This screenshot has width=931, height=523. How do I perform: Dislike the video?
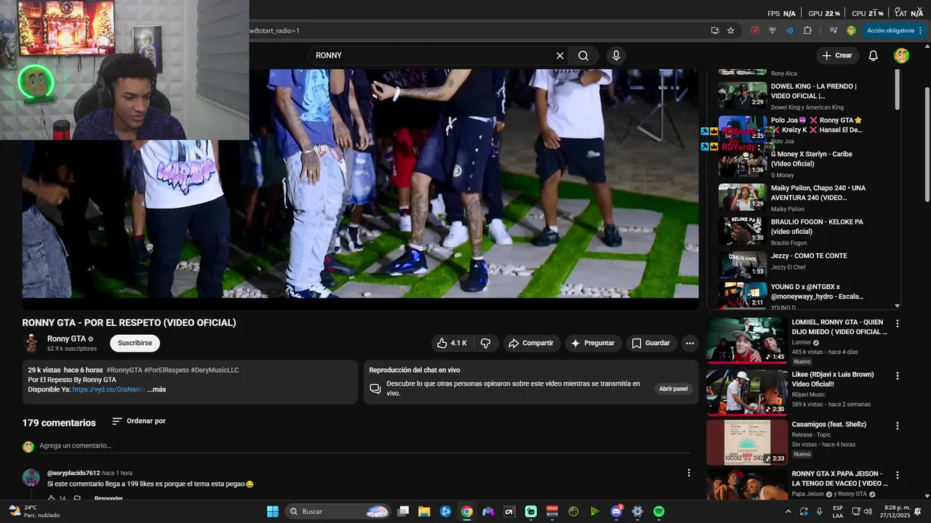[x=486, y=343]
